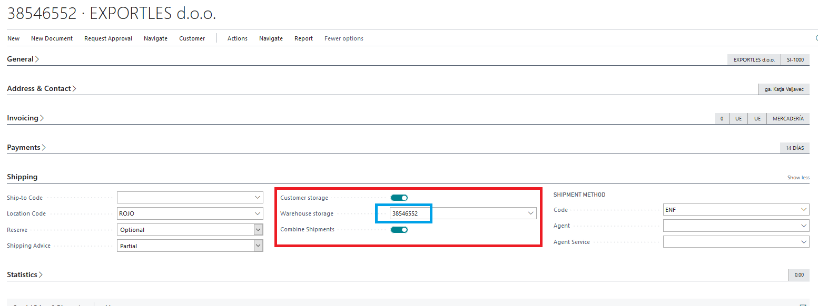Click the Statistics 0,00 summary value
This screenshot has height=306, width=818.
tap(799, 275)
